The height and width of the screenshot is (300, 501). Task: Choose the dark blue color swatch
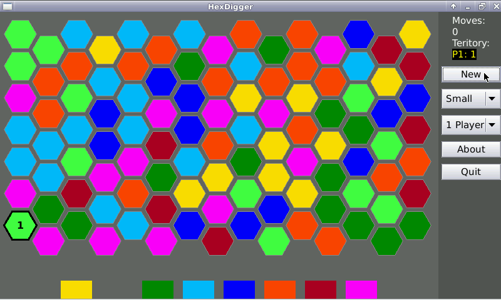239,290
